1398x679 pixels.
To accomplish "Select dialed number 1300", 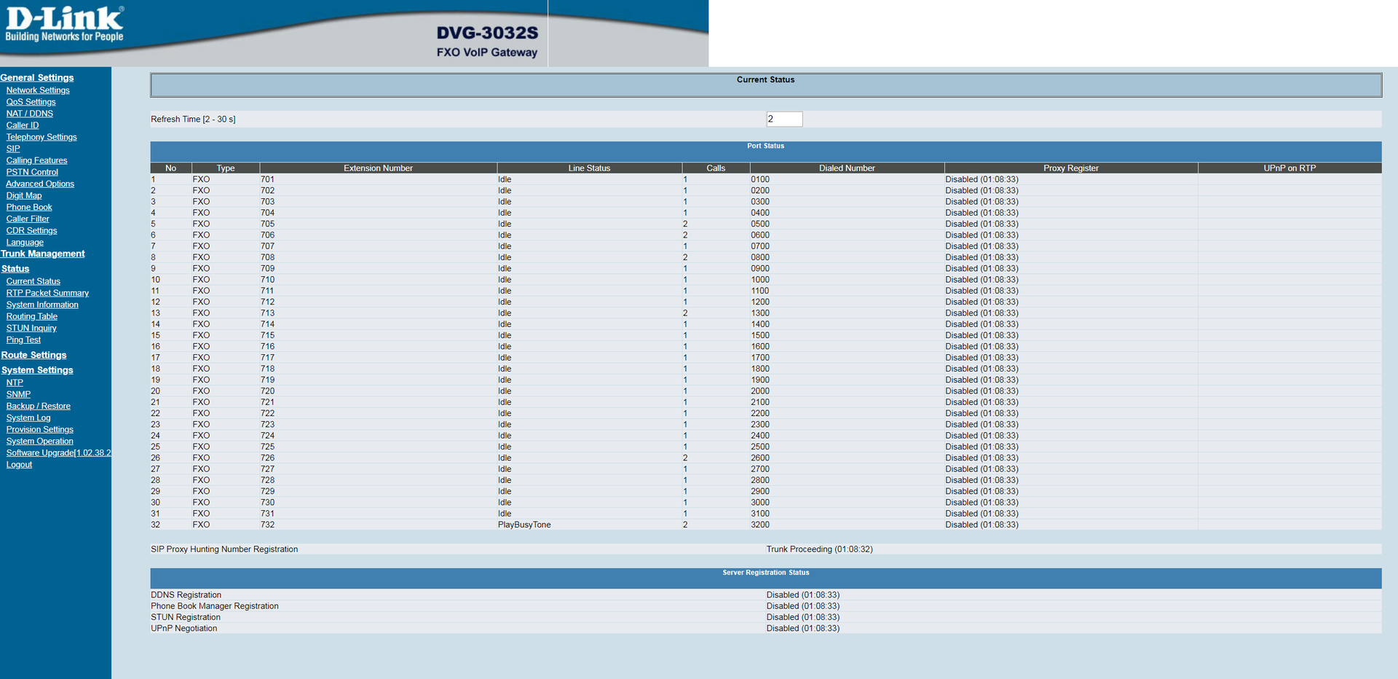I will click(760, 313).
